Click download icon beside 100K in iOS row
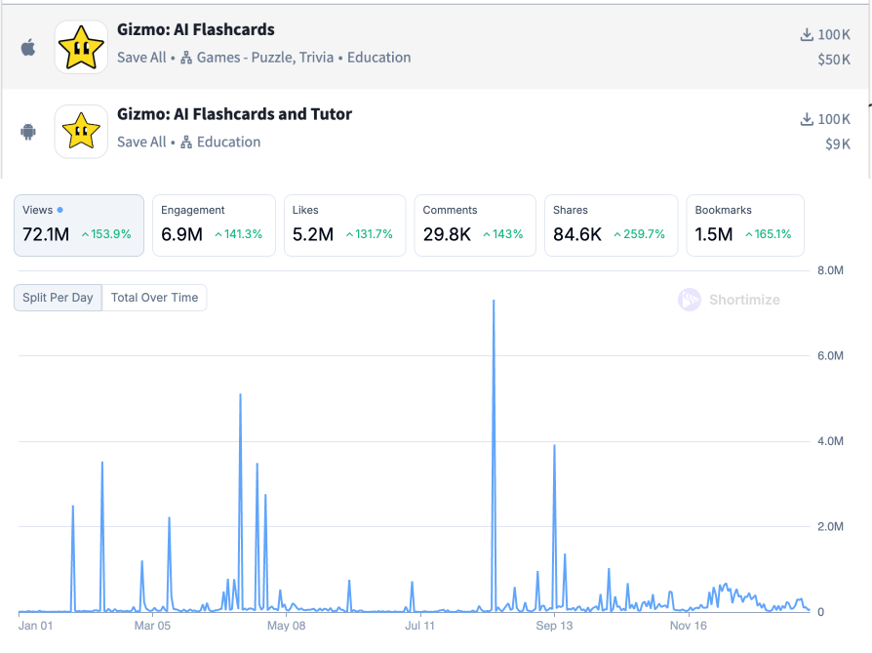The width and height of the screenshot is (872, 653). point(807,35)
